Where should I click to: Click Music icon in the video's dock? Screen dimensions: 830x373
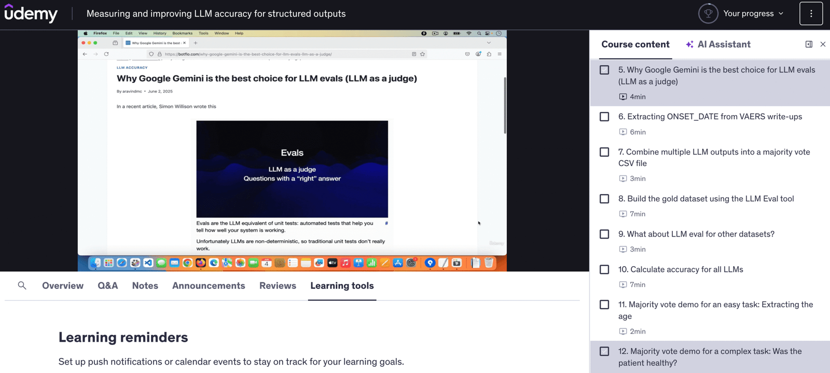345,263
